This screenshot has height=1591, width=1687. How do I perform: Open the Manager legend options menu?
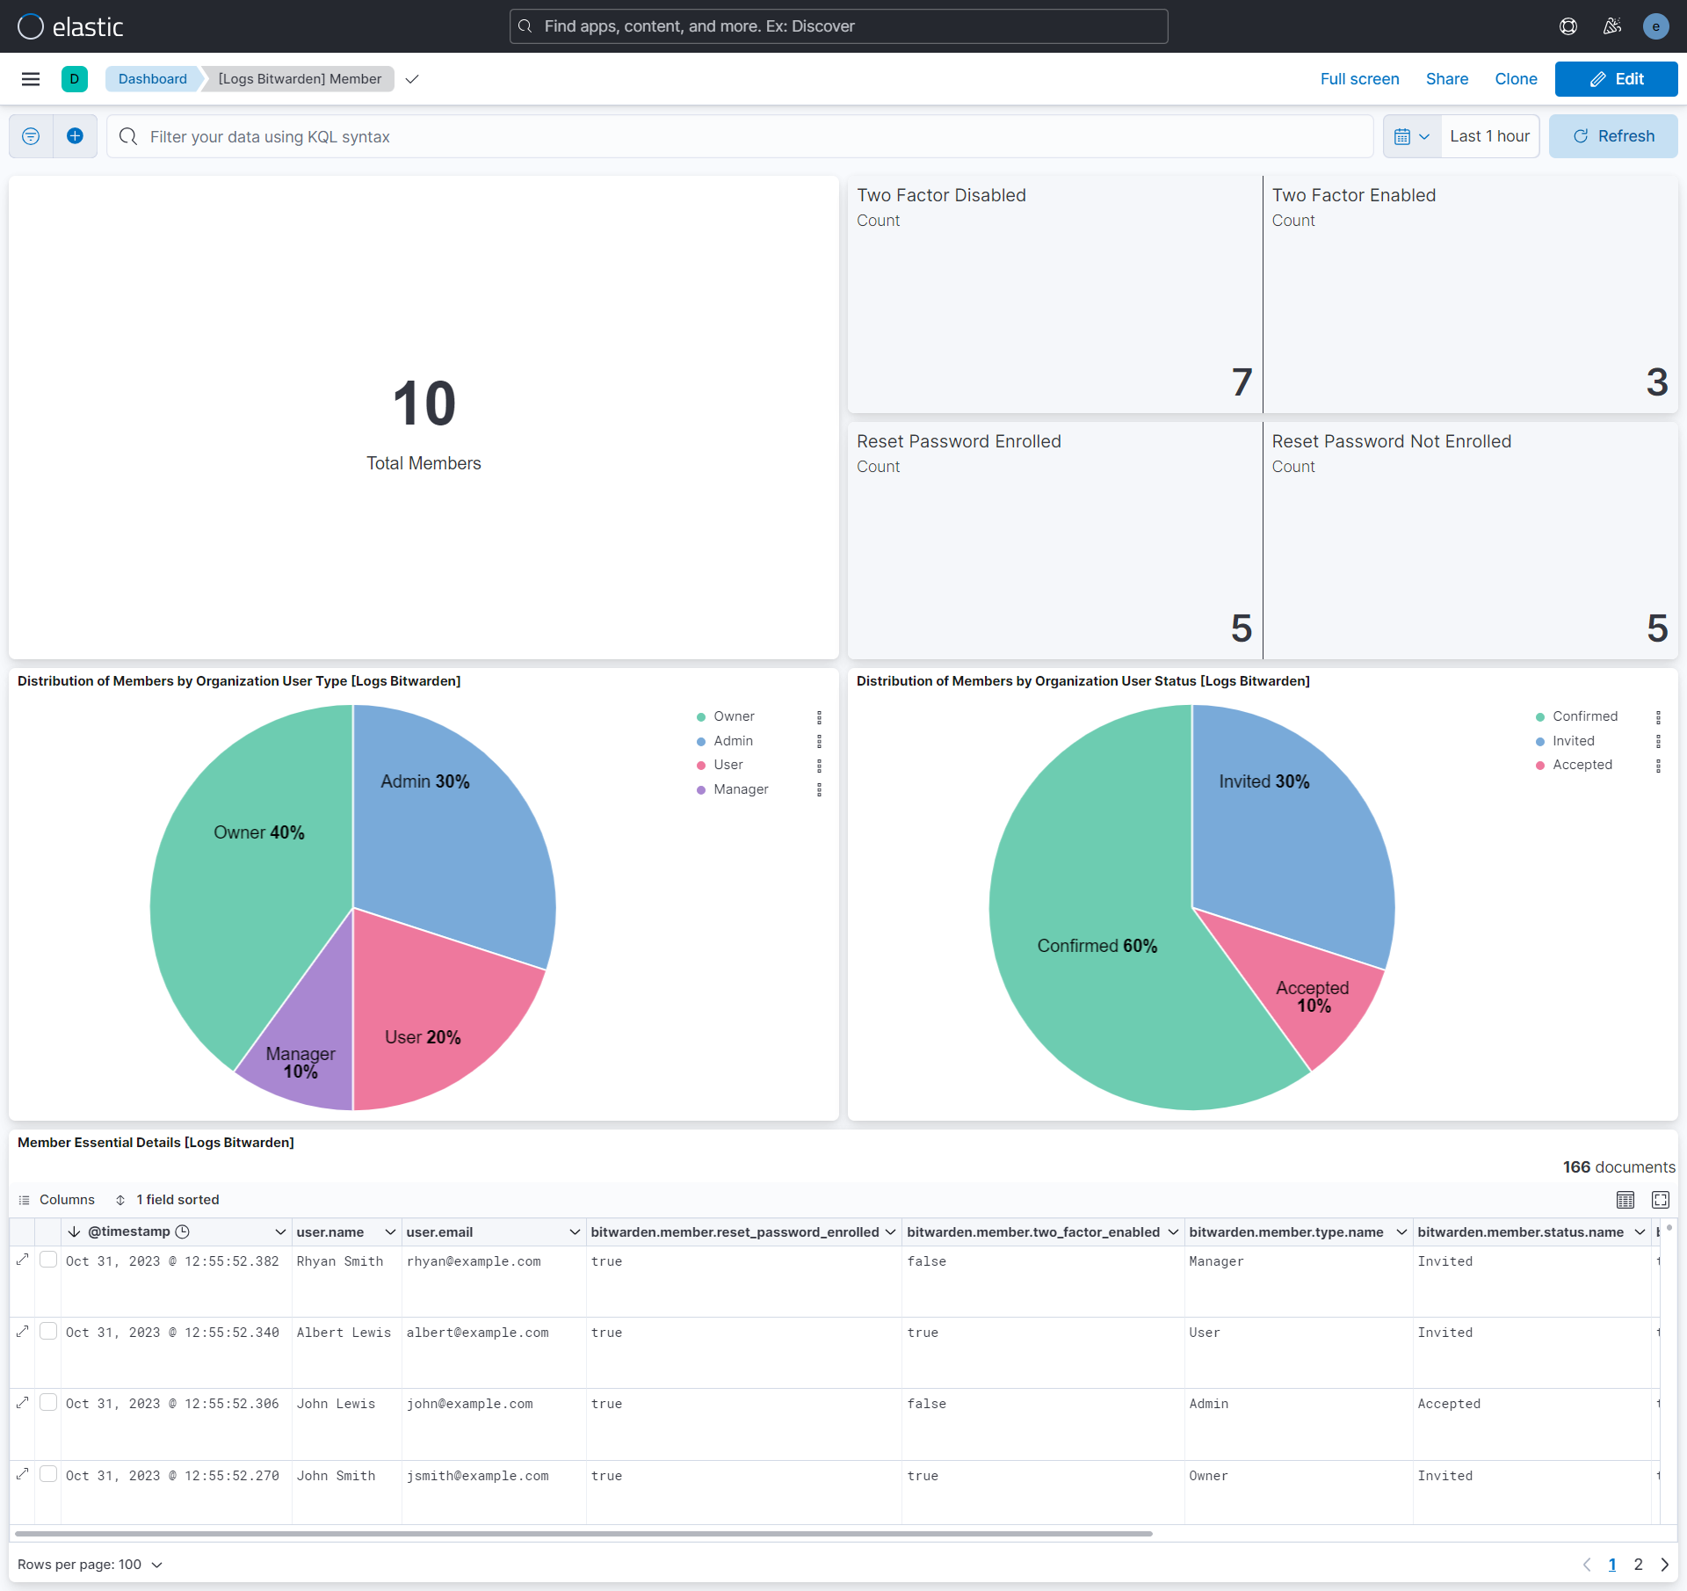point(819,789)
